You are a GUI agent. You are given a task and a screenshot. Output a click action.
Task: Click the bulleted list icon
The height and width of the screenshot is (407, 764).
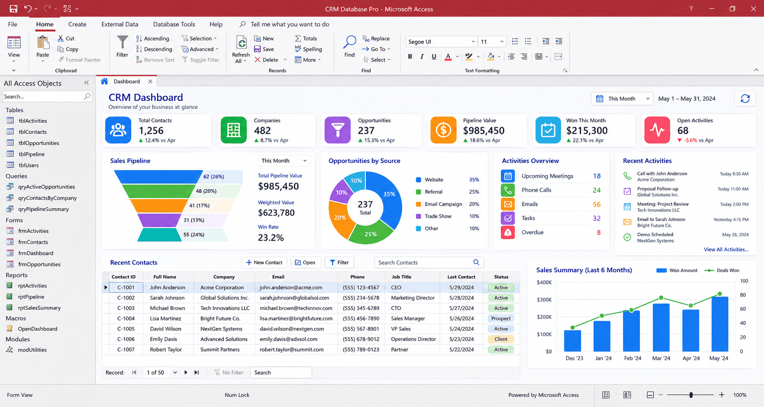point(528,41)
